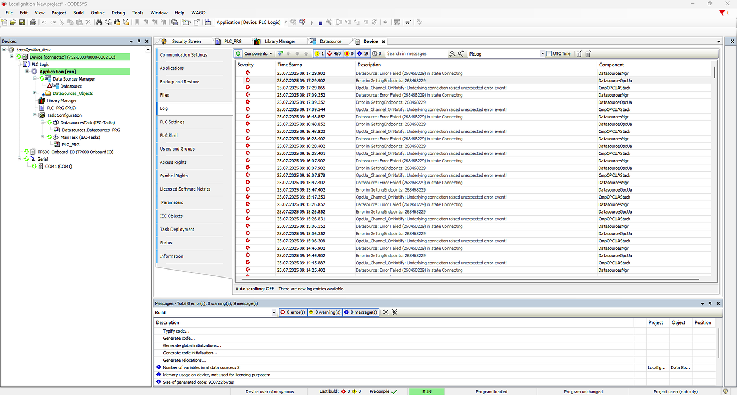737x395 pixels.
Task: Click the Stop application icon
Action: click(320, 22)
